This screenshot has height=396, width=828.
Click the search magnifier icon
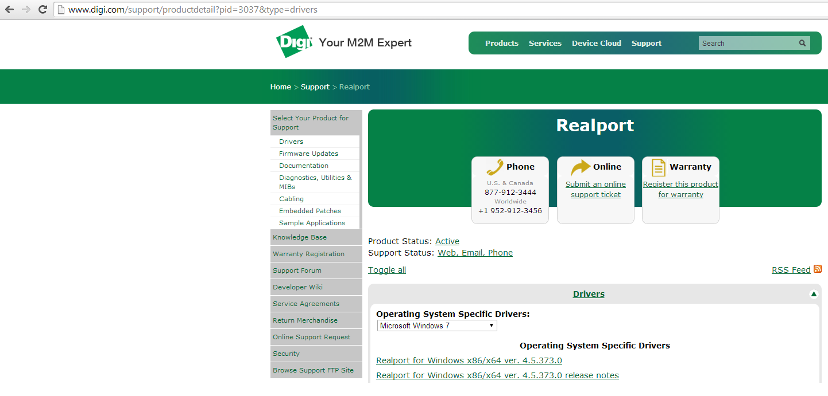[x=802, y=43]
